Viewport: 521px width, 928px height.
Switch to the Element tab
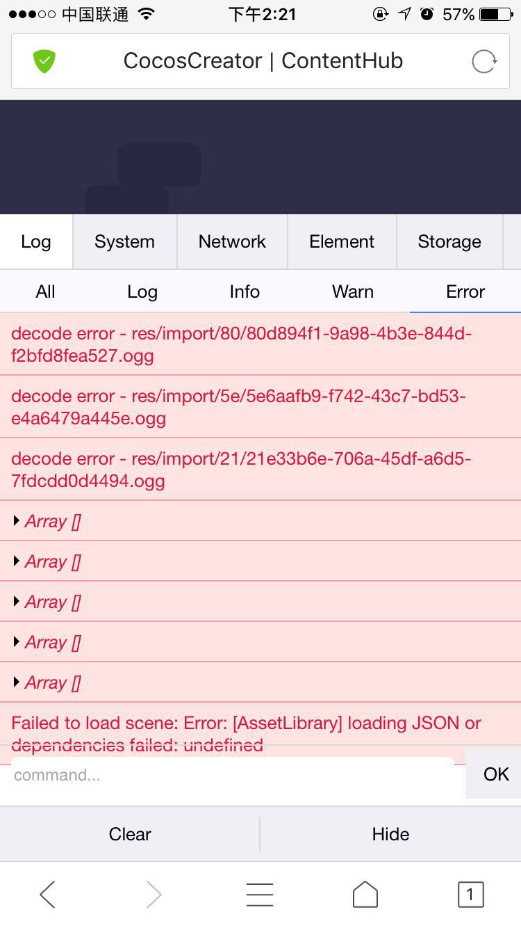coord(342,241)
